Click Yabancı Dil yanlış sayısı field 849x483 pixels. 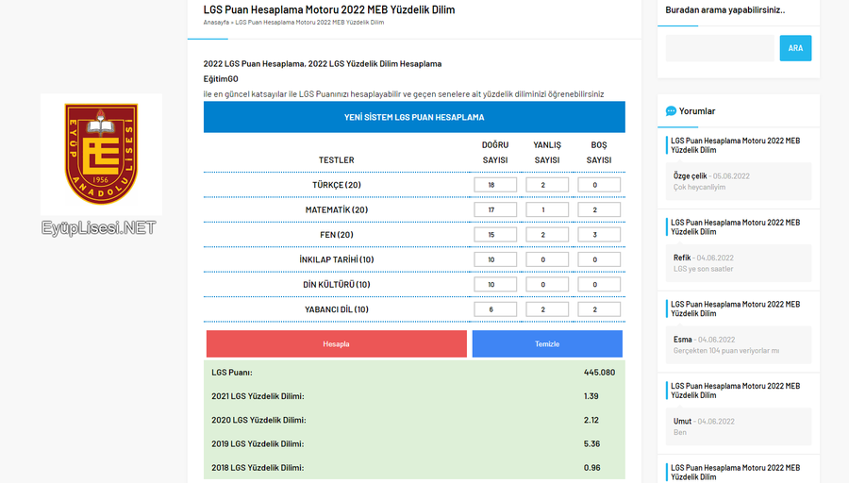[547, 309]
